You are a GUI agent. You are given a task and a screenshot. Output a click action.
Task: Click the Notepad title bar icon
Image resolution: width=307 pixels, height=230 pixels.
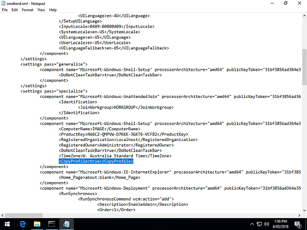(x=3, y=3)
